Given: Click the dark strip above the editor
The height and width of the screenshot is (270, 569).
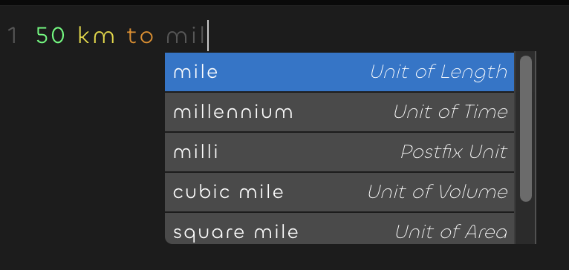Looking at the screenshot, I should pos(284,2).
